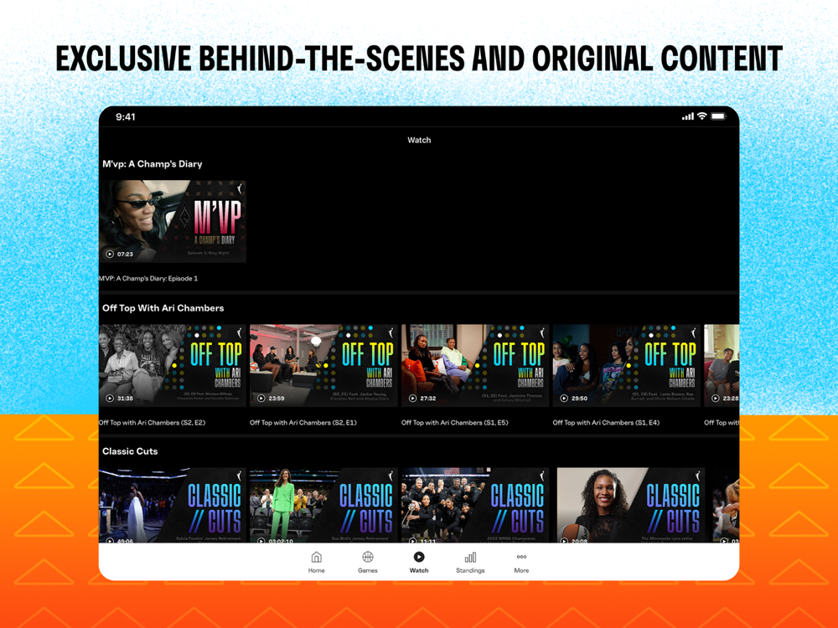The width and height of the screenshot is (838, 628).
Task: Click "Off Top with Ari Chambers (S2, E1)" title
Action: 303,422
